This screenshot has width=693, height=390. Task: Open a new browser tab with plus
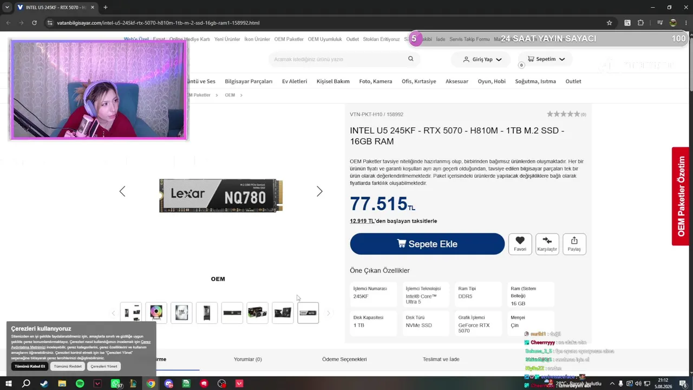tap(105, 8)
